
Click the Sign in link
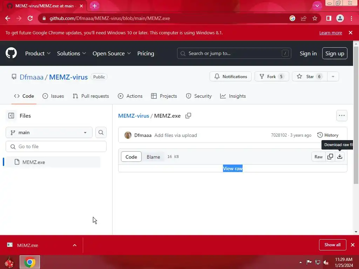pos(308,53)
